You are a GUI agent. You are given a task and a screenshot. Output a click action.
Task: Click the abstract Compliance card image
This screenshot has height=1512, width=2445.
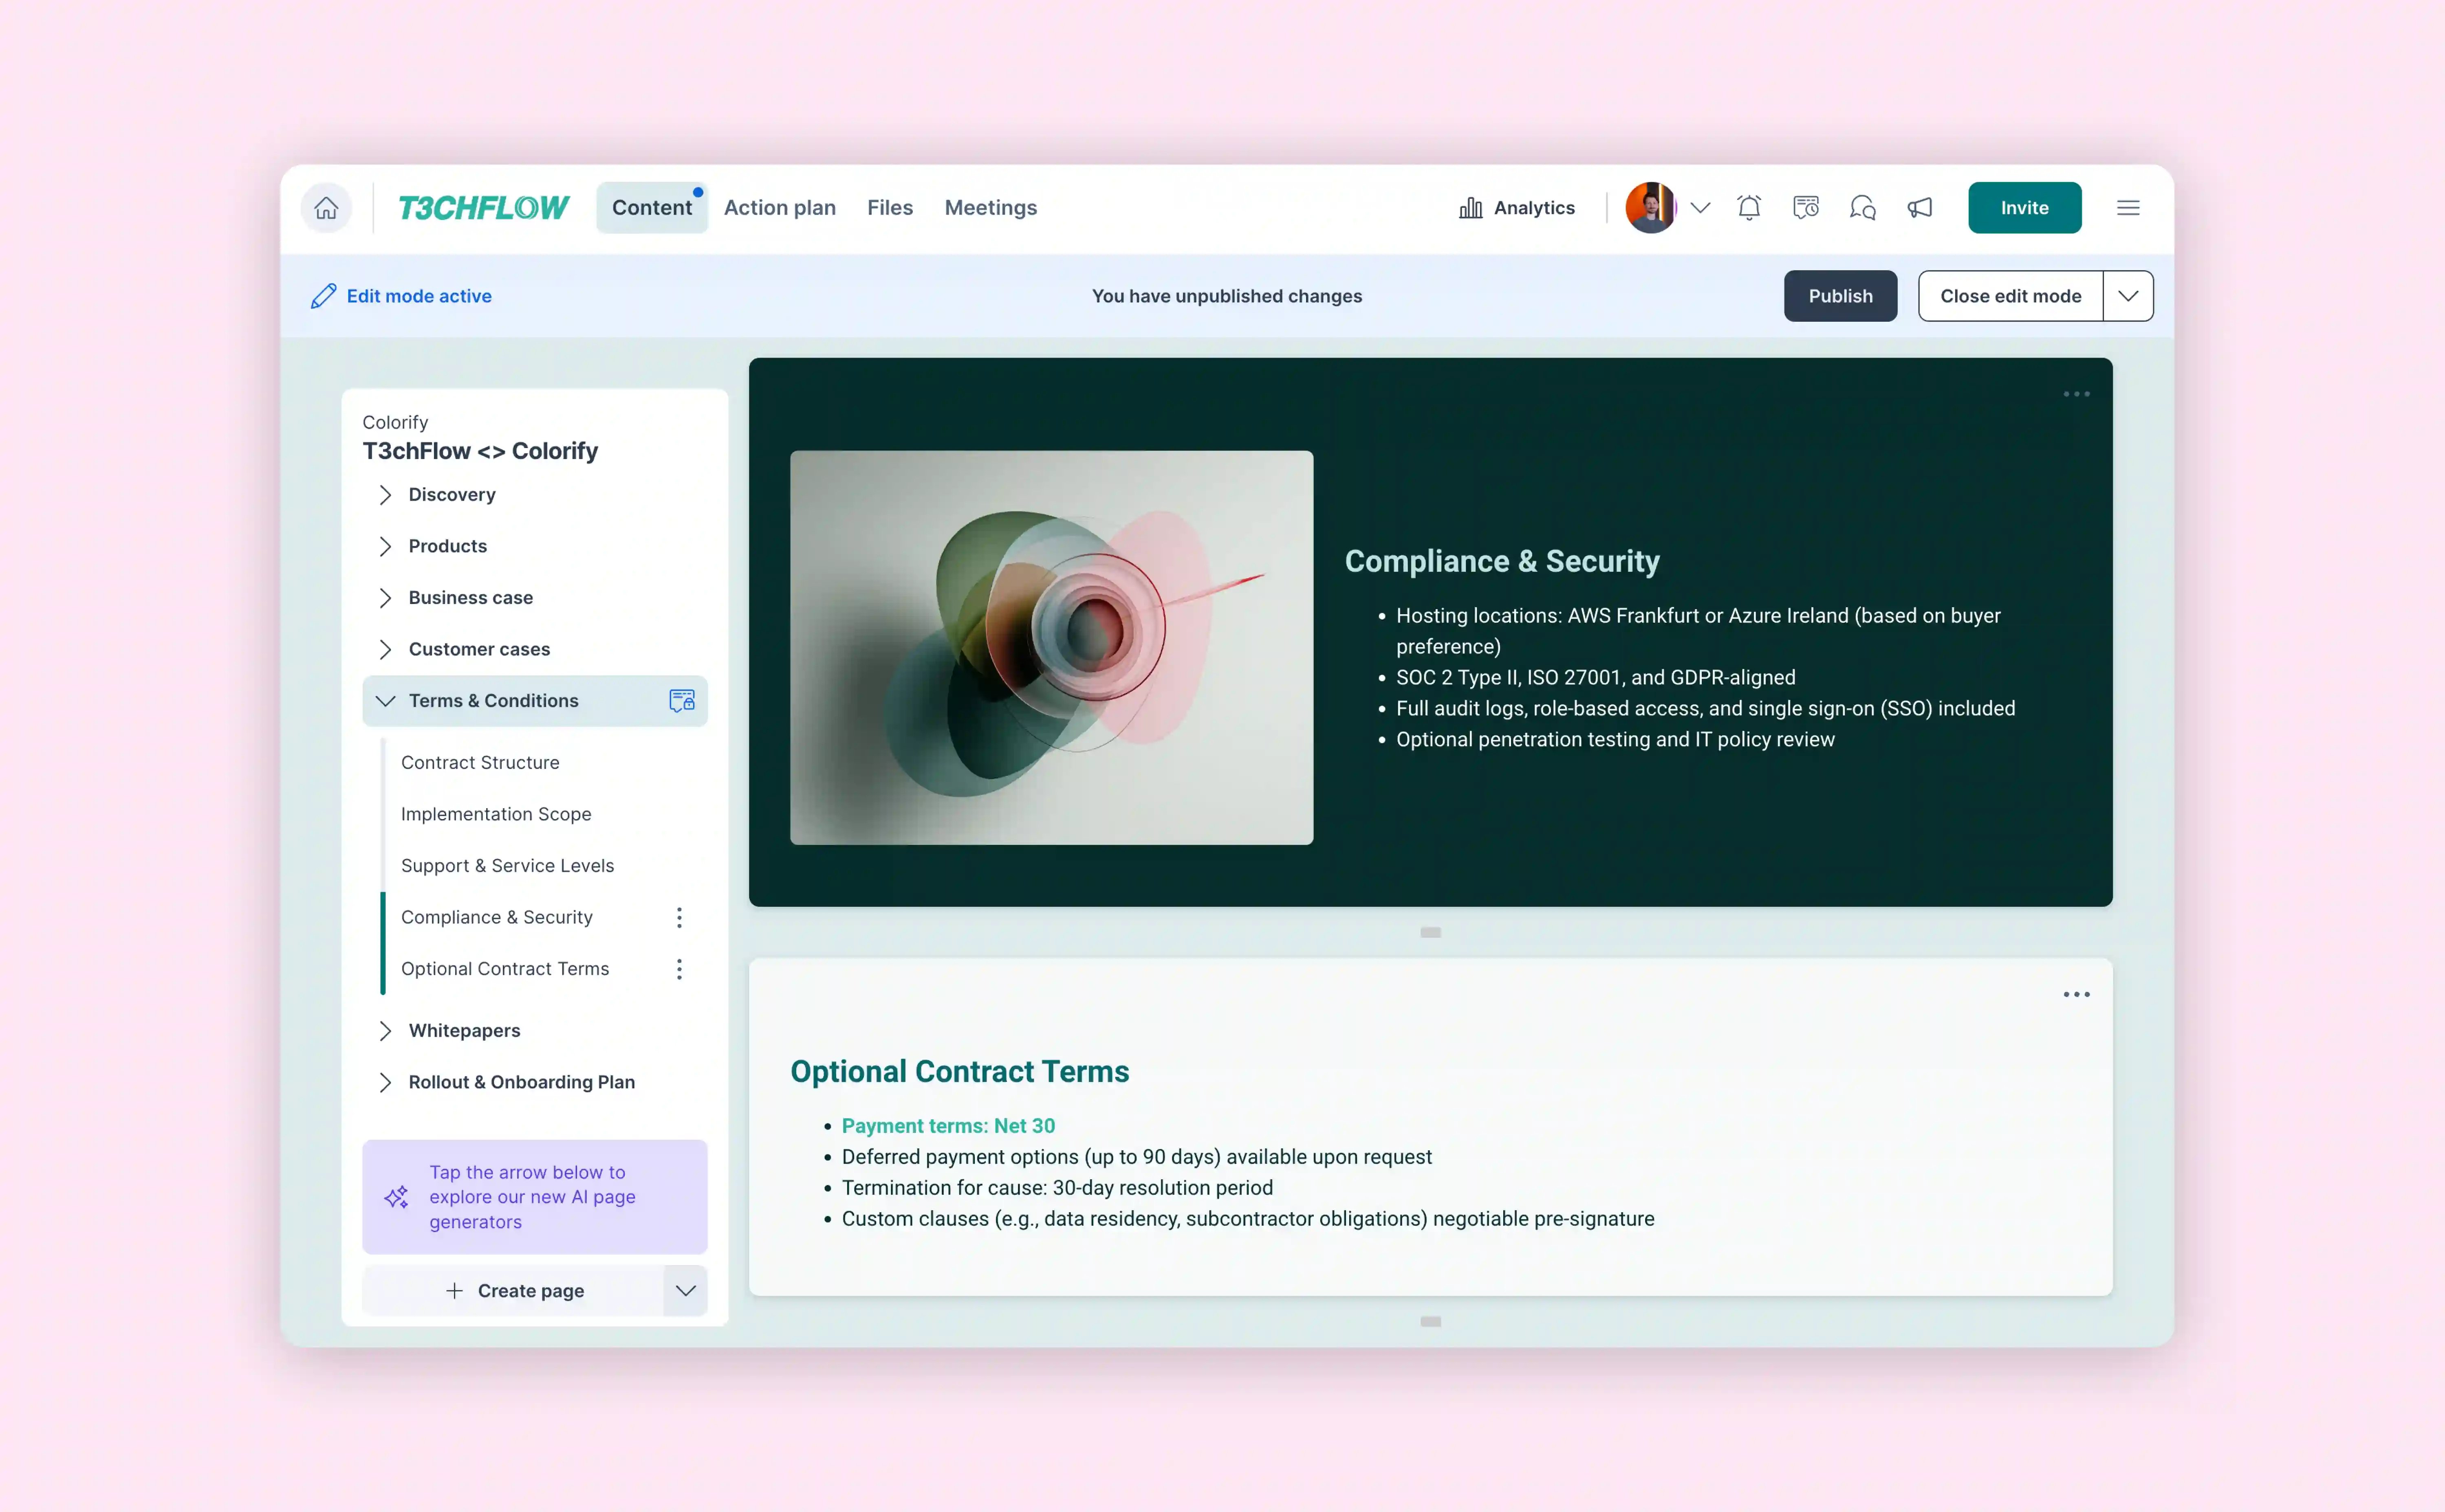1051,648
